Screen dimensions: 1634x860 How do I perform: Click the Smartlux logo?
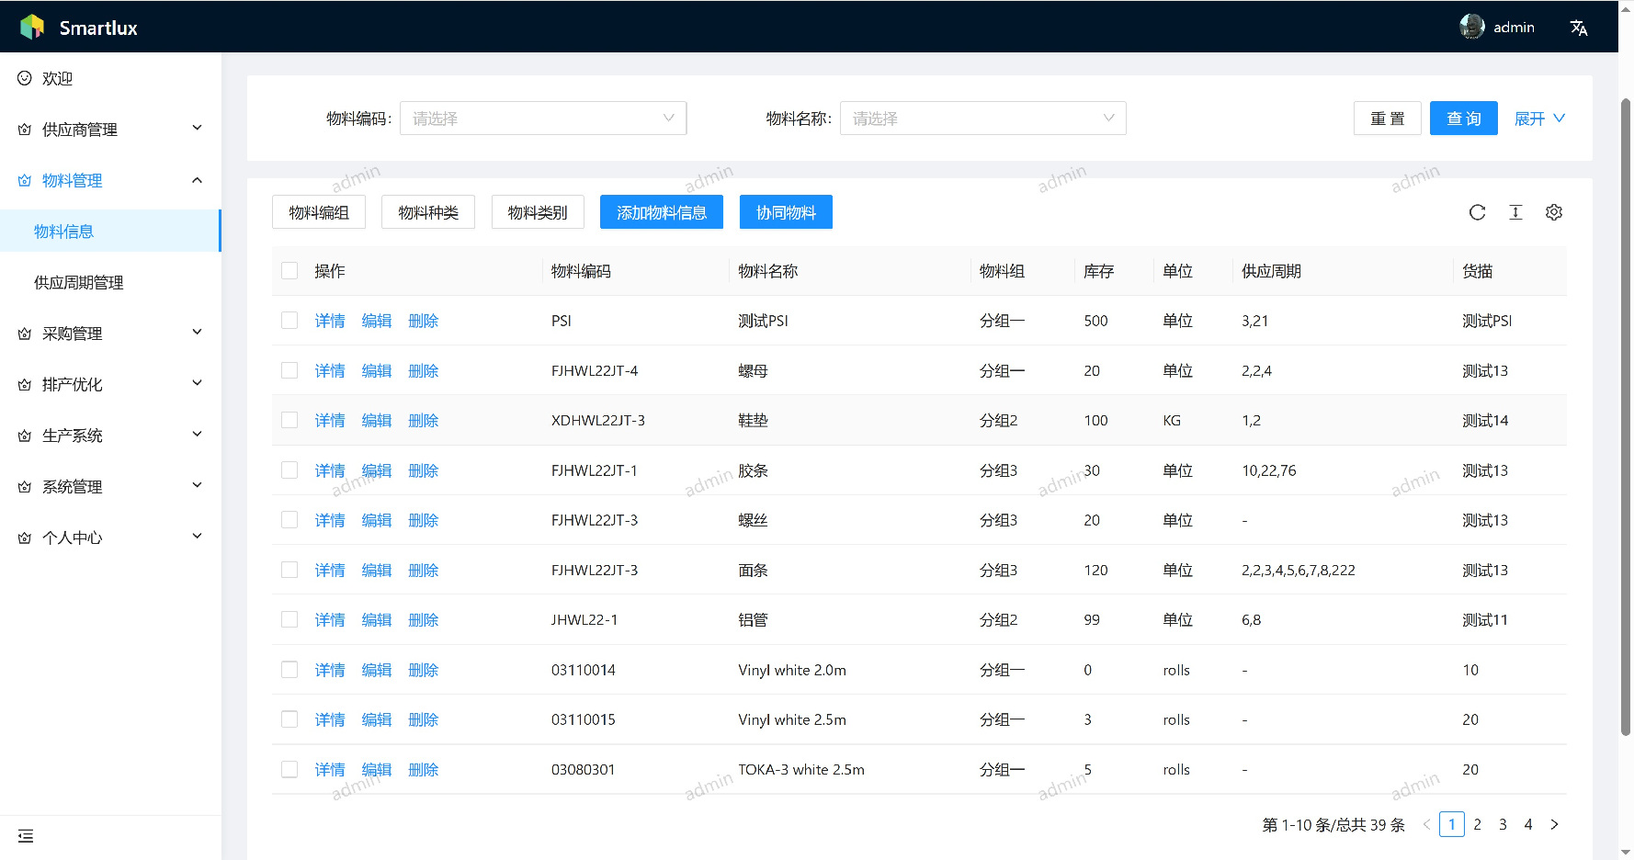tap(32, 28)
